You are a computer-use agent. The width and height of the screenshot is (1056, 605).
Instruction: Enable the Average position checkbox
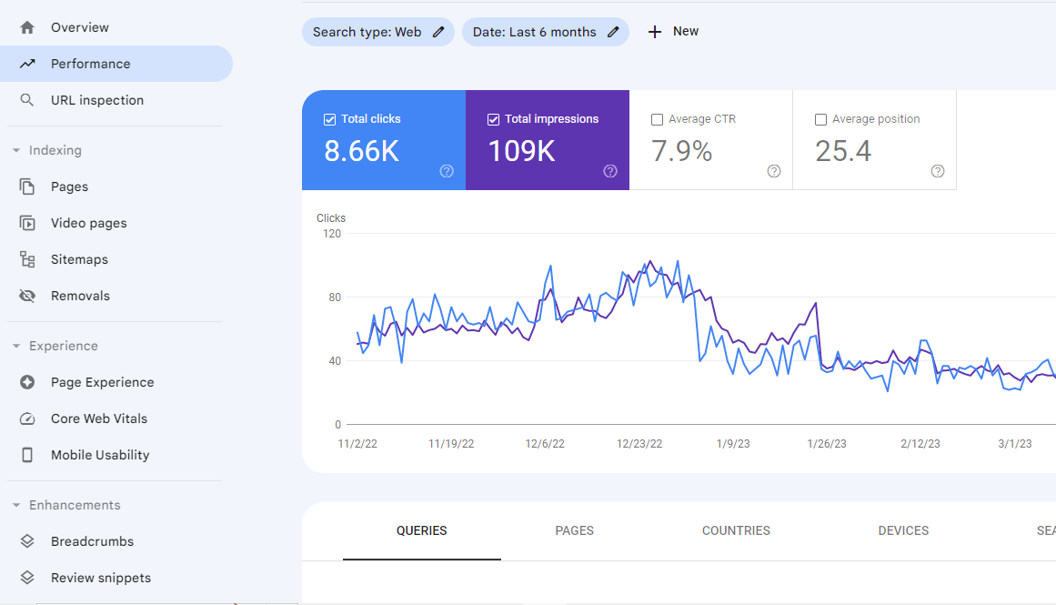tap(820, 119)
